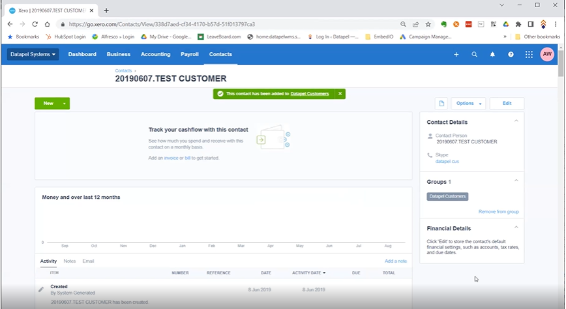
Task: Click the bill link
Action: tap(187, 158)
